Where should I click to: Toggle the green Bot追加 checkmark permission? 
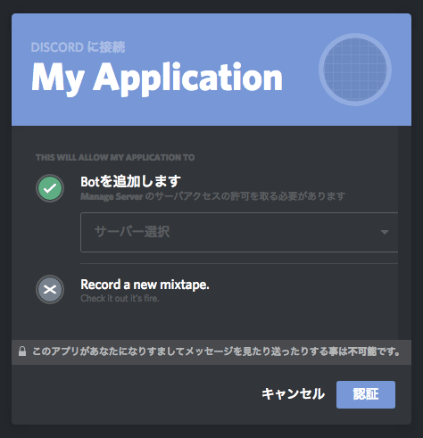[50, 188]
